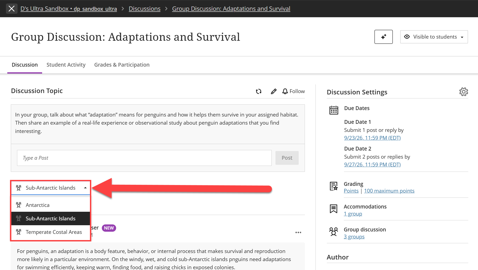Select Temperate Costal Areas group option

pos(51,232)
